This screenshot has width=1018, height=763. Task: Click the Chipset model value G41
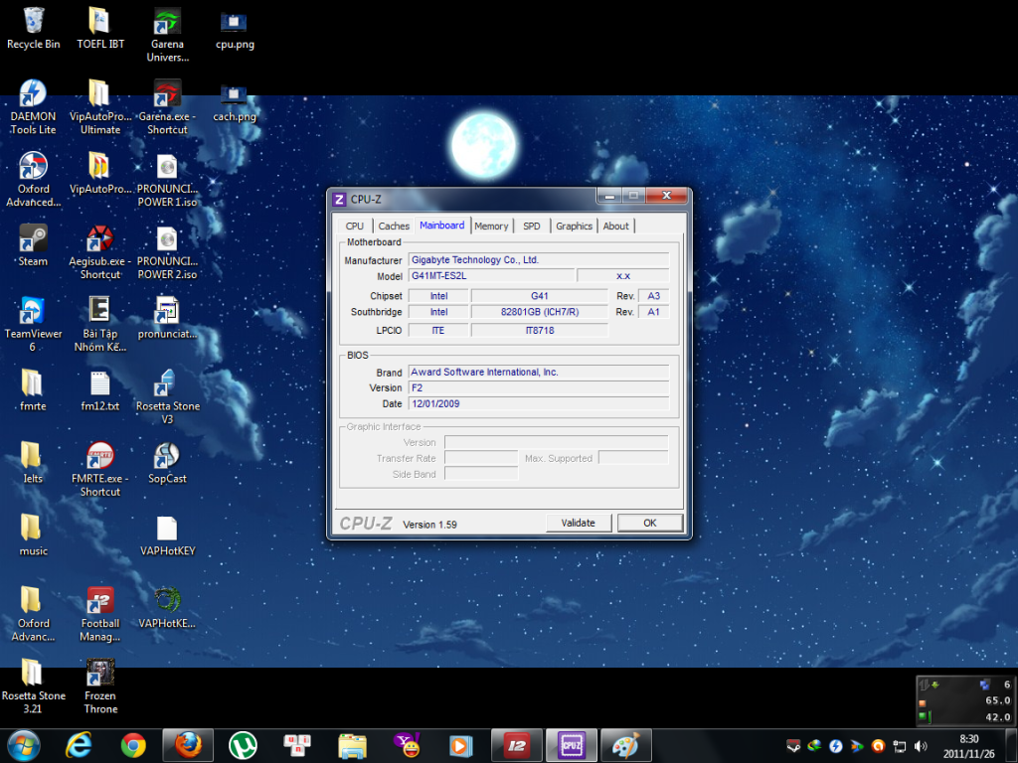click(540, 296)
